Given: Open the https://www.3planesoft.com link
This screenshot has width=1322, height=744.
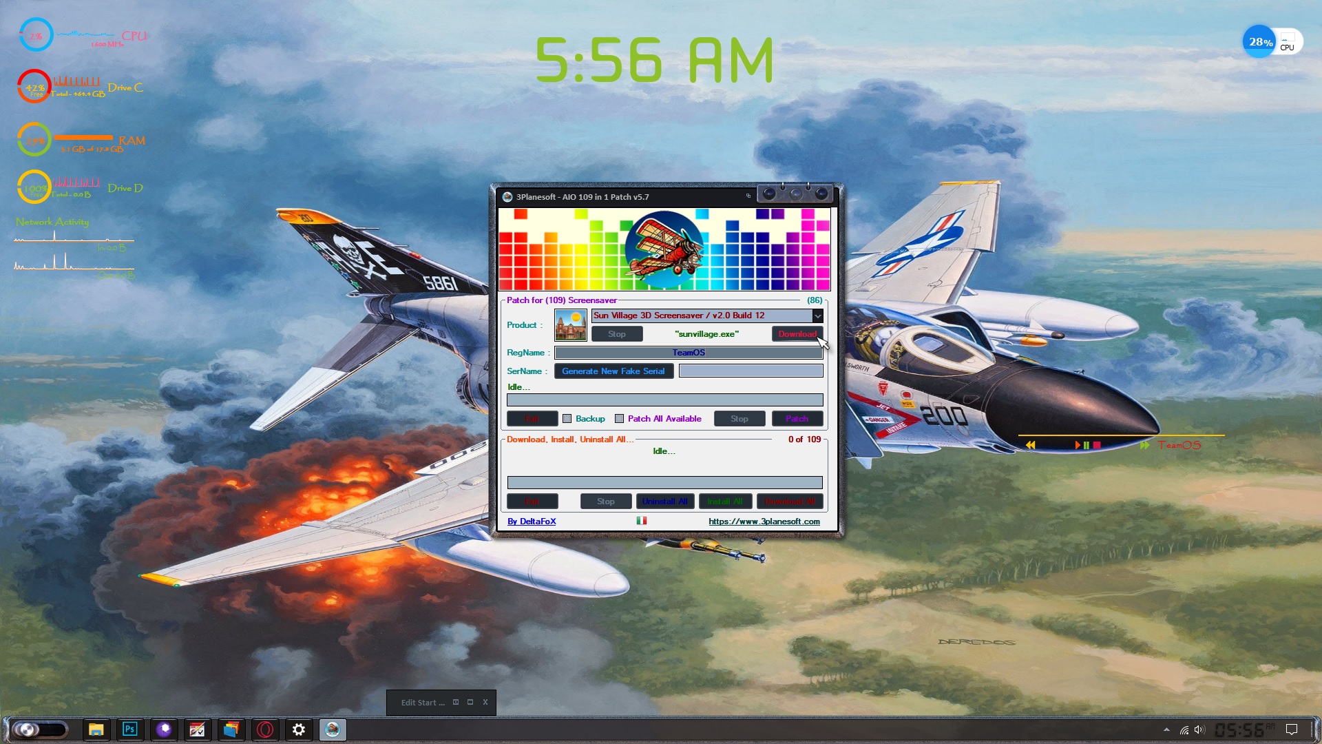Looking at the screenshot, I should click(x=764, y=521).
